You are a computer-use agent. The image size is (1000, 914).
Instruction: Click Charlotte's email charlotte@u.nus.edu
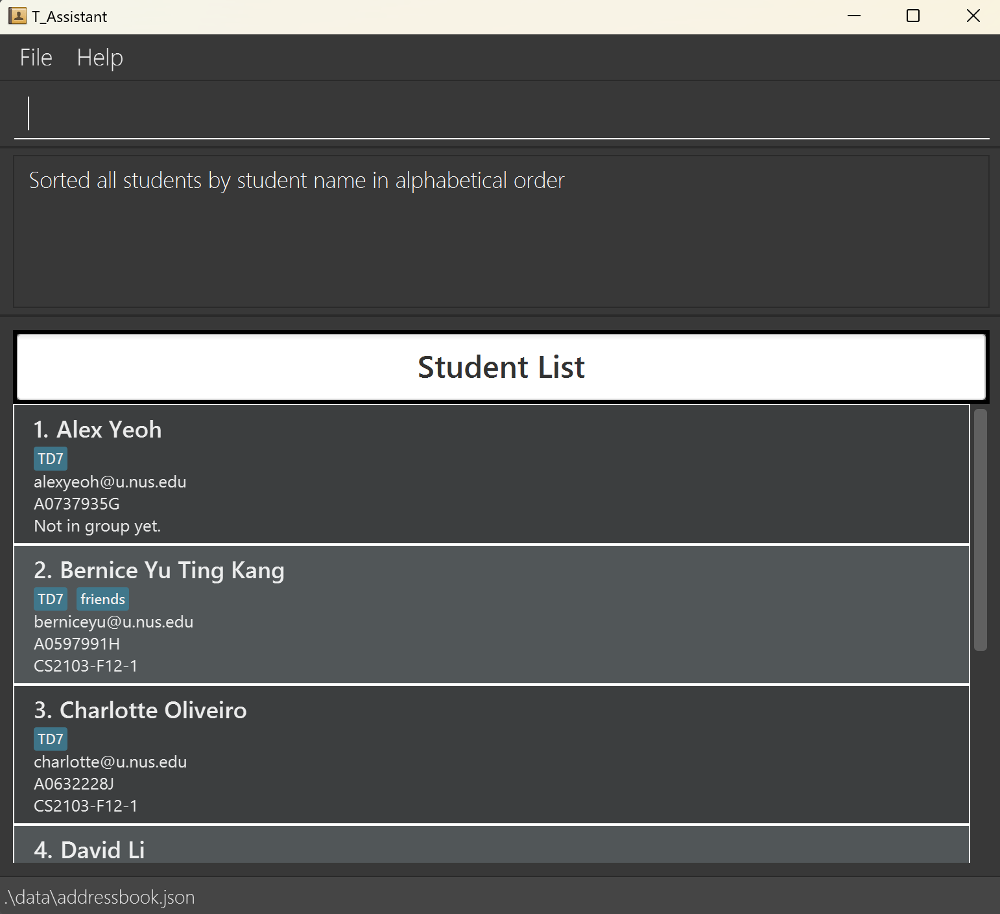tap(110, 762)
